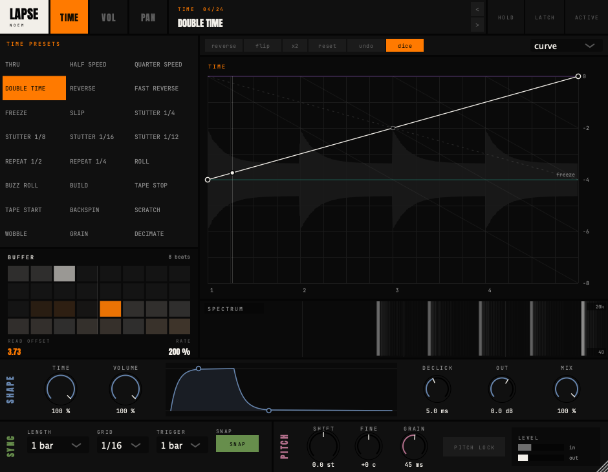
Task: Toggle PITCH LOCK
Action: click(x=474, y=447)
